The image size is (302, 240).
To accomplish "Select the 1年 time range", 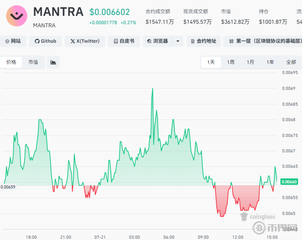I will 270,62.
